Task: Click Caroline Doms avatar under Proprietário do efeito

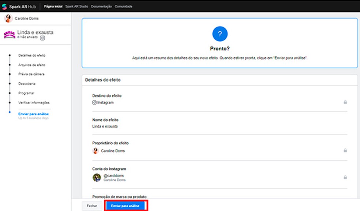Action: pyautogui.click(x=95, y=151)
